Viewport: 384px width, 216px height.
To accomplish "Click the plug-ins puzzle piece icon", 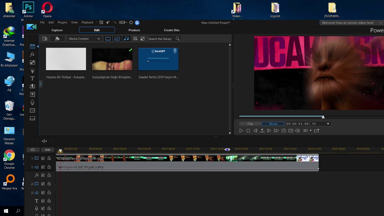I will point(57,39).
